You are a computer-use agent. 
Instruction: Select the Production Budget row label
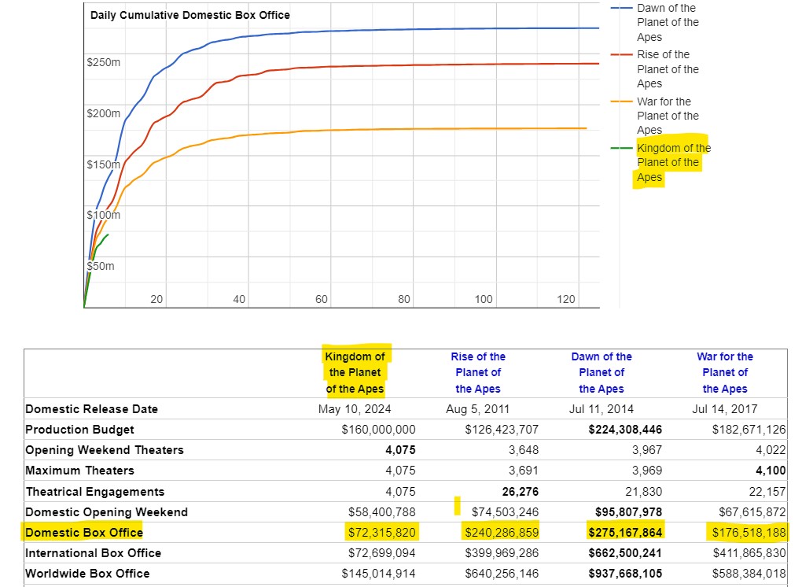click(x=79, y=430)
